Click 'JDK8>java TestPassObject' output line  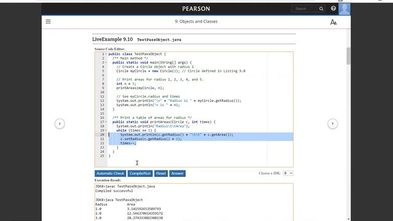(x=119, y=200)
